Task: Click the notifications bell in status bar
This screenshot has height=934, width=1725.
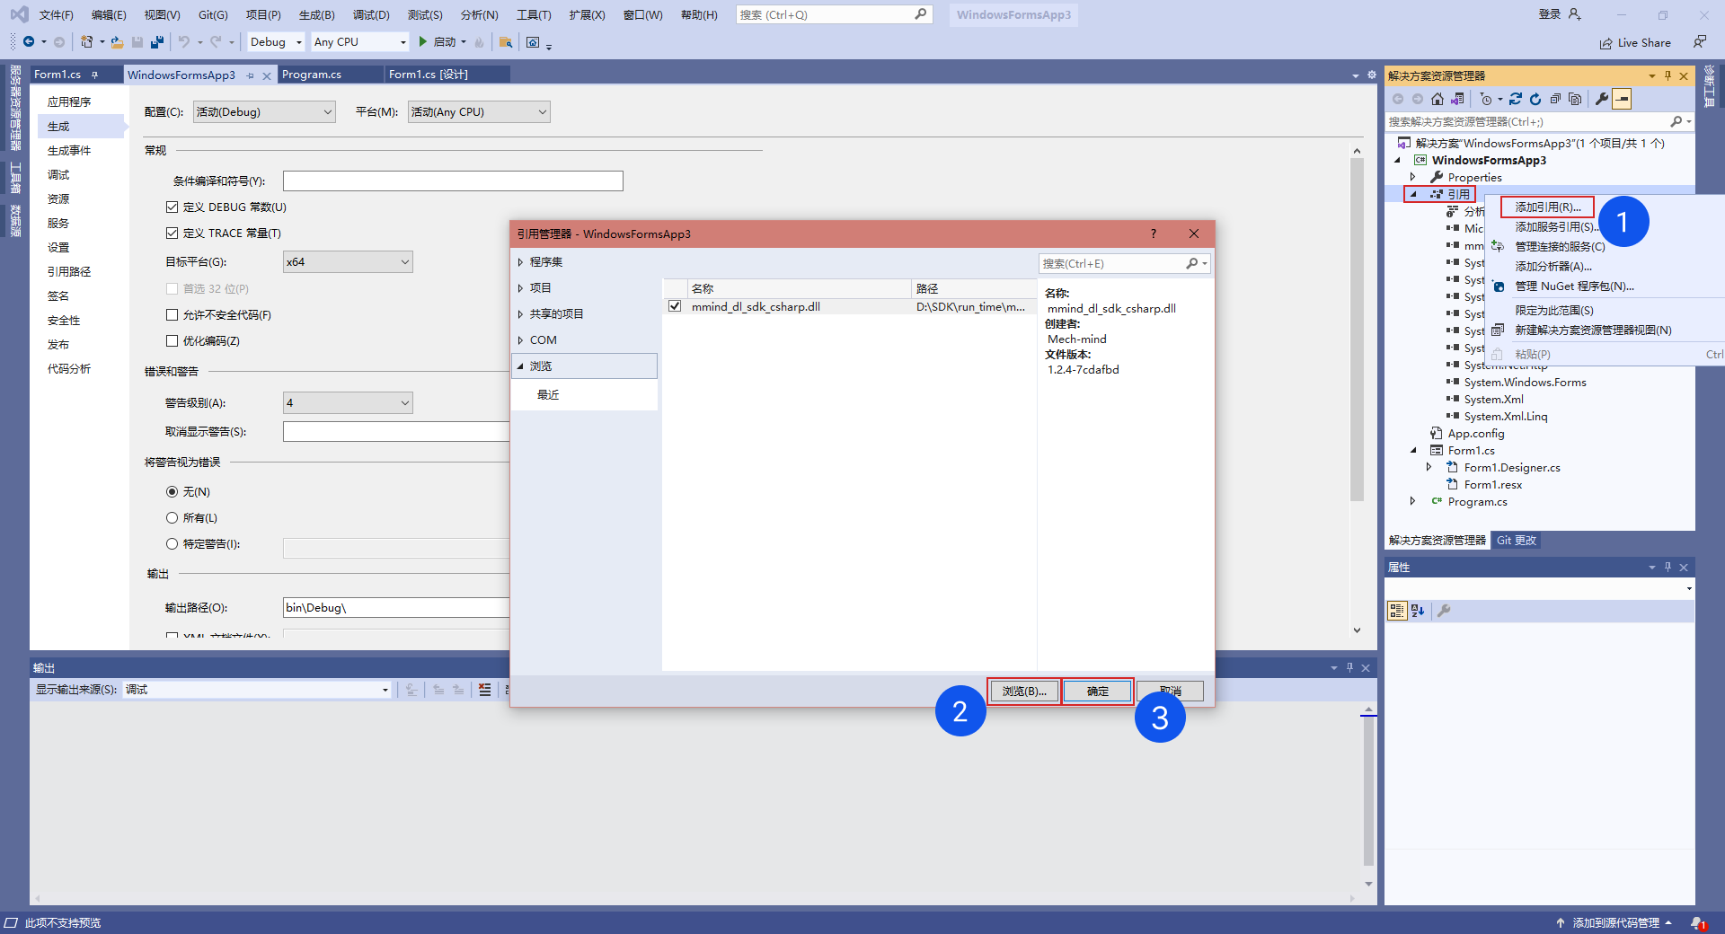Action: (1698, 922)
